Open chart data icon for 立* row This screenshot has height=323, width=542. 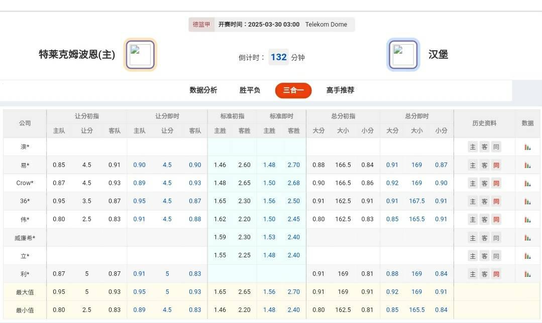tap(527, 256)
